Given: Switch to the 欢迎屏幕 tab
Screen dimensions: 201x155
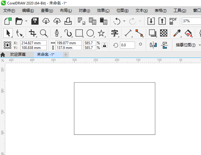Looking at the screenshot, I should pyautogui.click(x=18, y=55).
